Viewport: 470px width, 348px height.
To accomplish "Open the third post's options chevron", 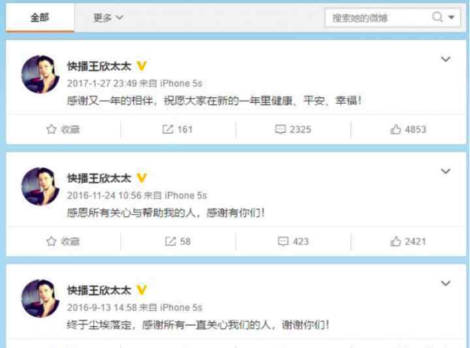I will pyautogui.click(x=445, y=283).
